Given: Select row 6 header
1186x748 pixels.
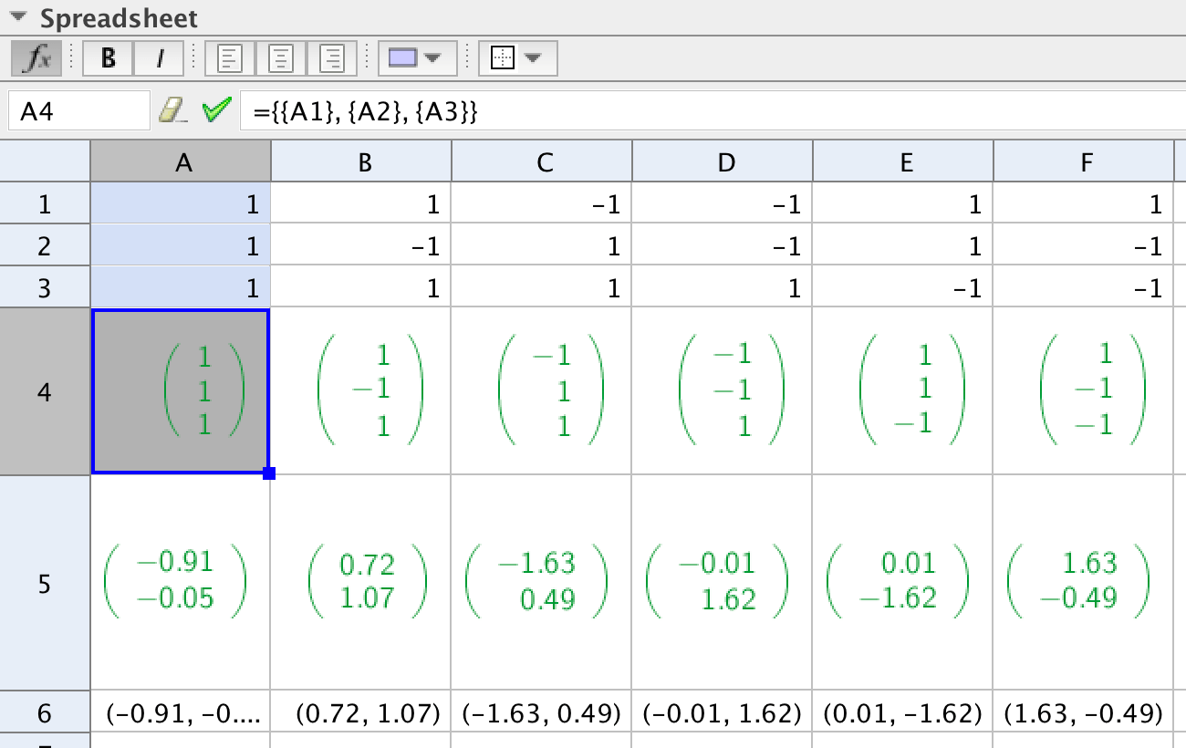Looking at the screenshot, I should click(46, 712).
